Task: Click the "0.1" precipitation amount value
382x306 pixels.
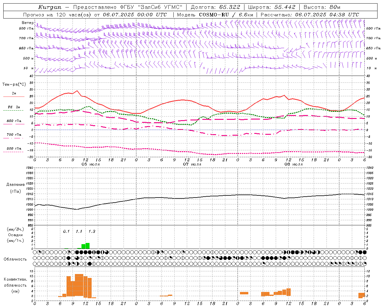Action: click(66, 231)
